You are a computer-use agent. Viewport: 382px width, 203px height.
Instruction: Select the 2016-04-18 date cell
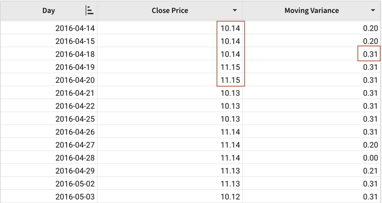[75, 54]
